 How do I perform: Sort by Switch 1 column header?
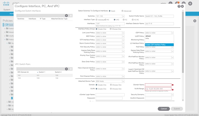tap(42, 72)
